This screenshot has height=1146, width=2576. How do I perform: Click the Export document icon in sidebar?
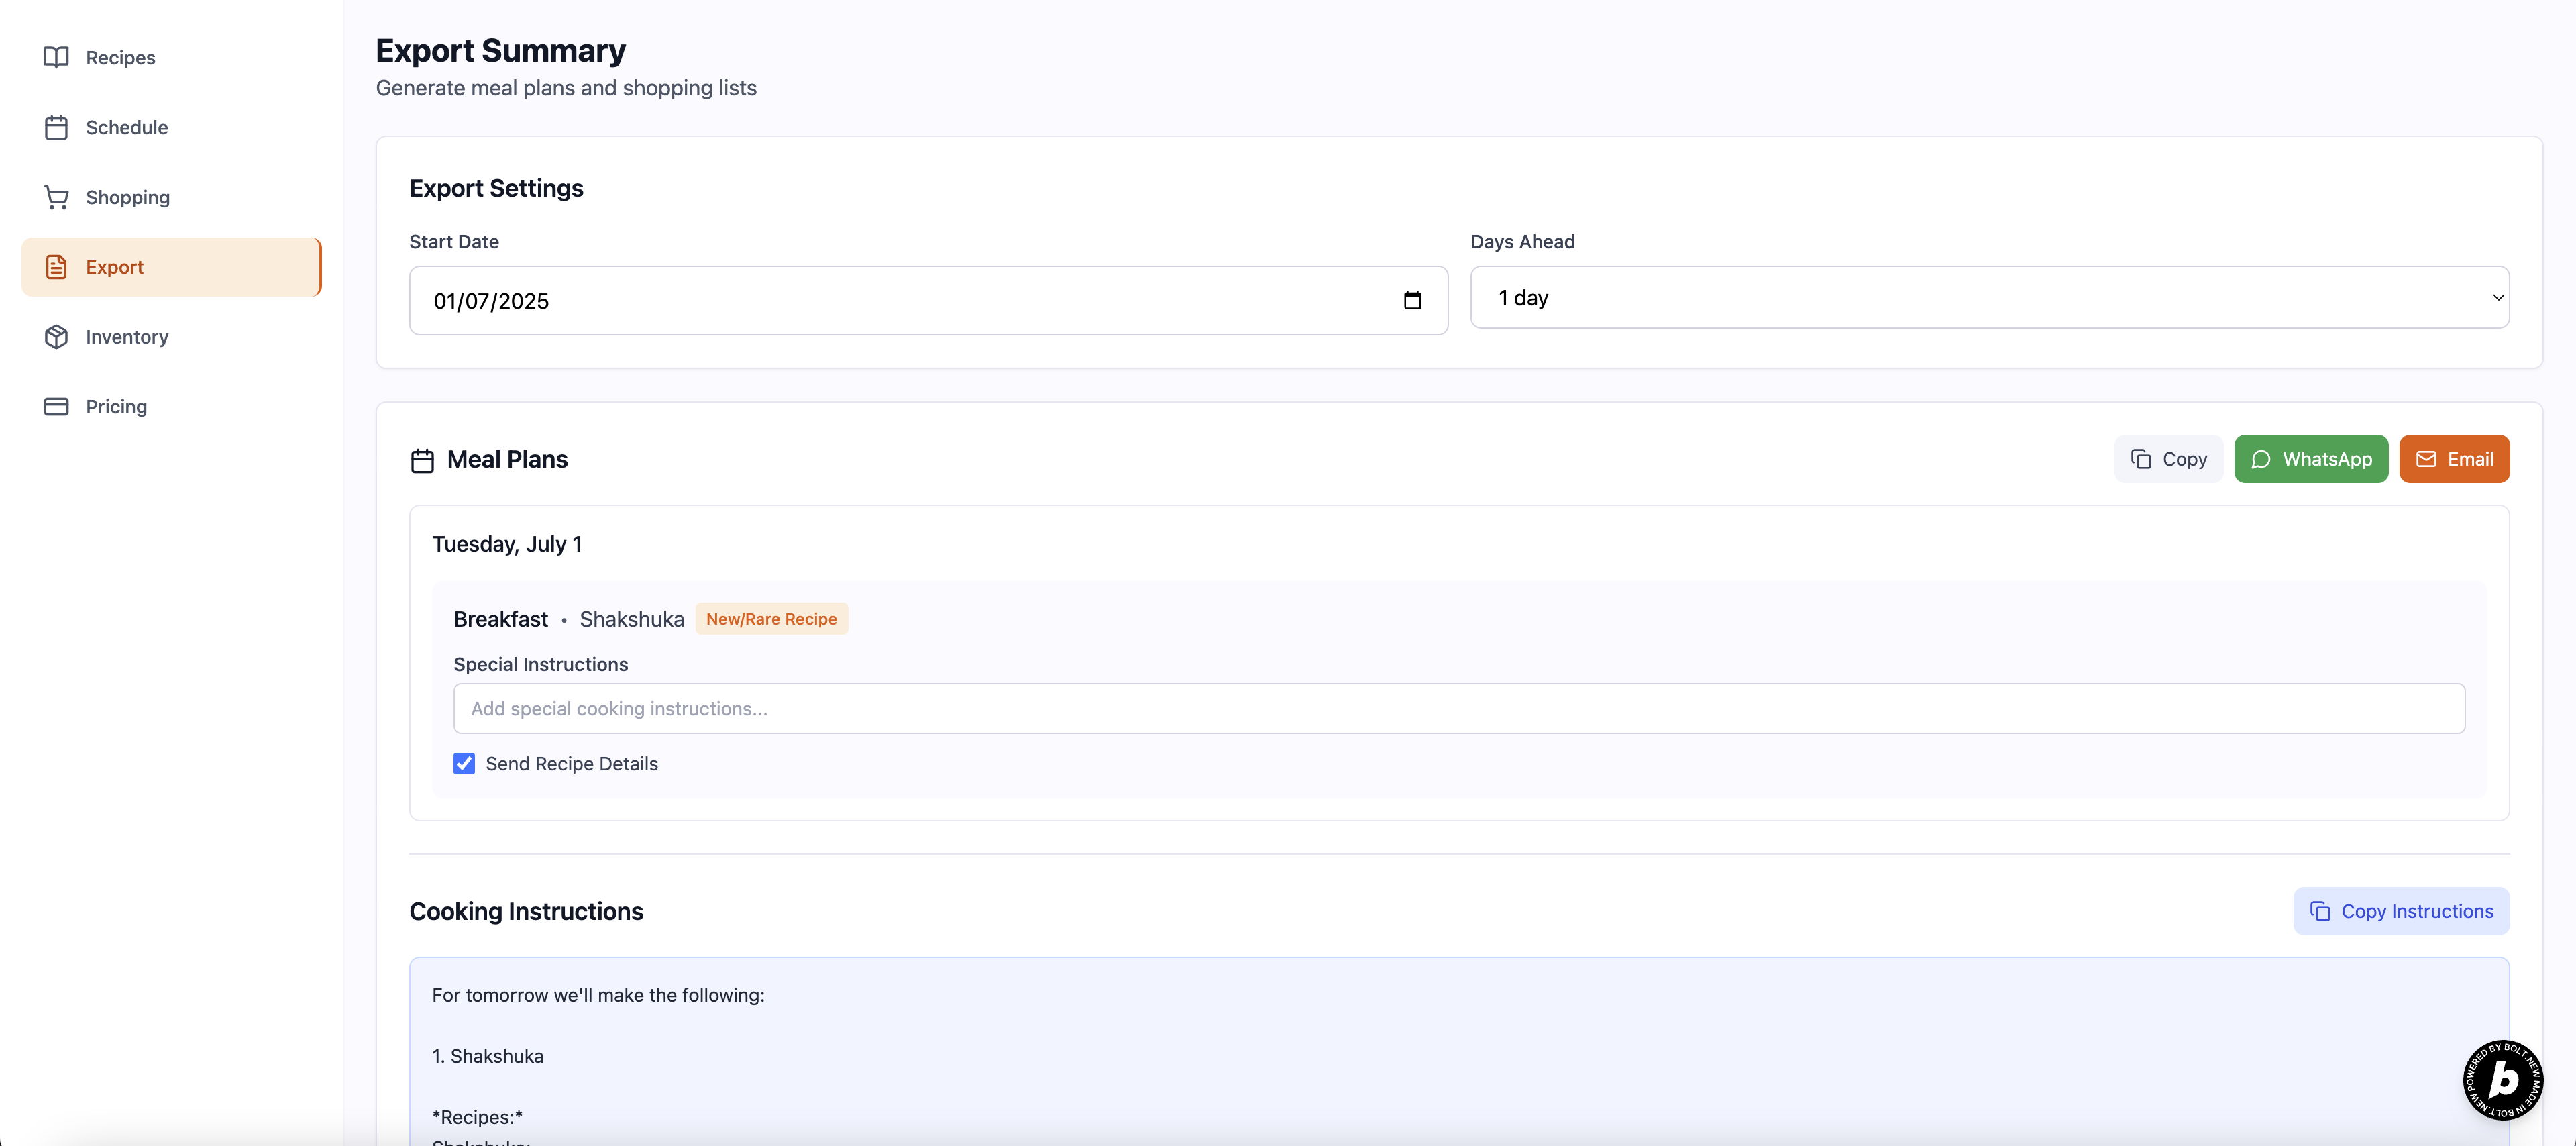[56, 267]
